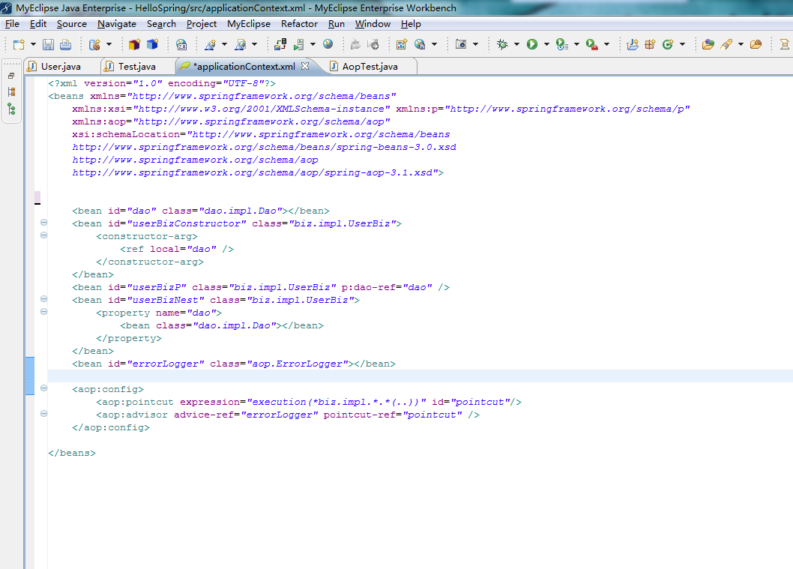Click the highlighter search tool icon
The width and height of the screenshot is (793, 569).
[727, 44]
